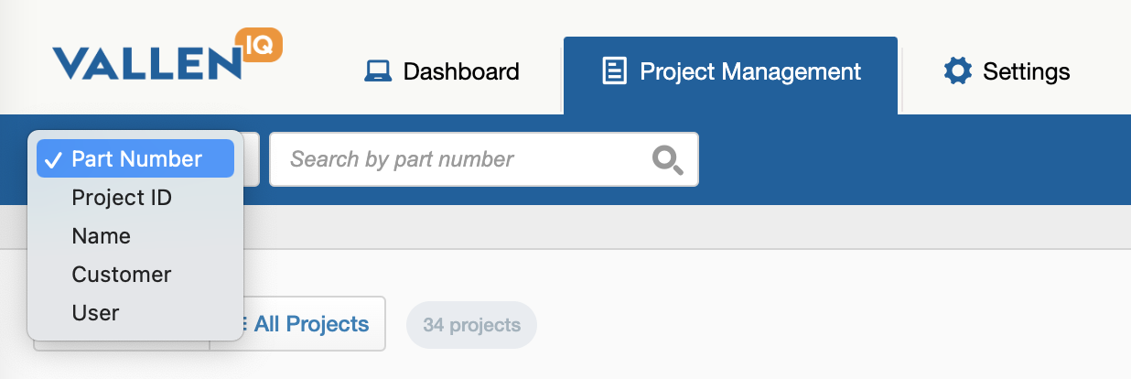Image resolution: width=1131 pixels, height=379 pixels.
Task: Click the laptop icon beside Dashboard
Action: tap(378, 71)
